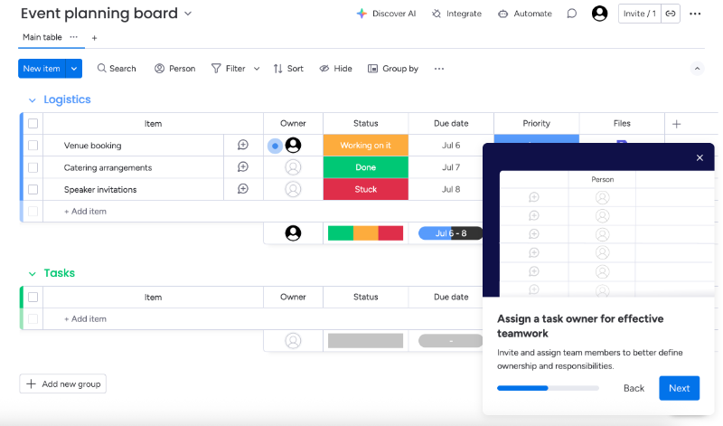The width and height of the screenshot is (723, 426).
Task: Open the Integrate plug icon
Action: coord(437,14)
